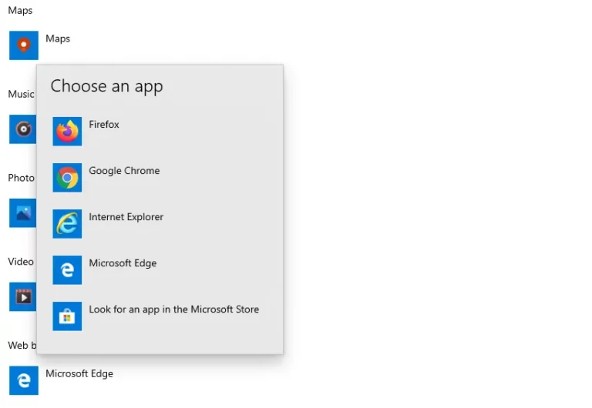Select Firefox as the default browser
Image resolution: width=592 pixels, height=408 pixels.
pos(104,125)
